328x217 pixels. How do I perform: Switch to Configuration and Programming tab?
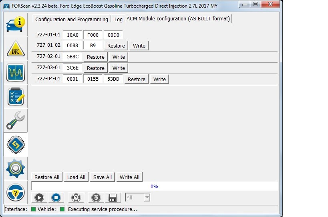[x=72, y=19]
